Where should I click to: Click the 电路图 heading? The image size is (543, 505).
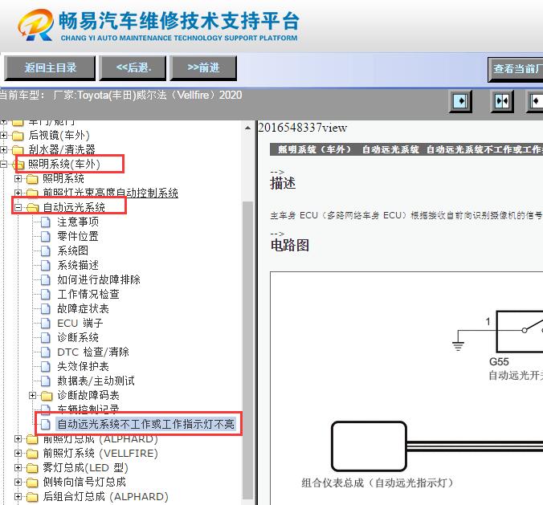[290, 245]
